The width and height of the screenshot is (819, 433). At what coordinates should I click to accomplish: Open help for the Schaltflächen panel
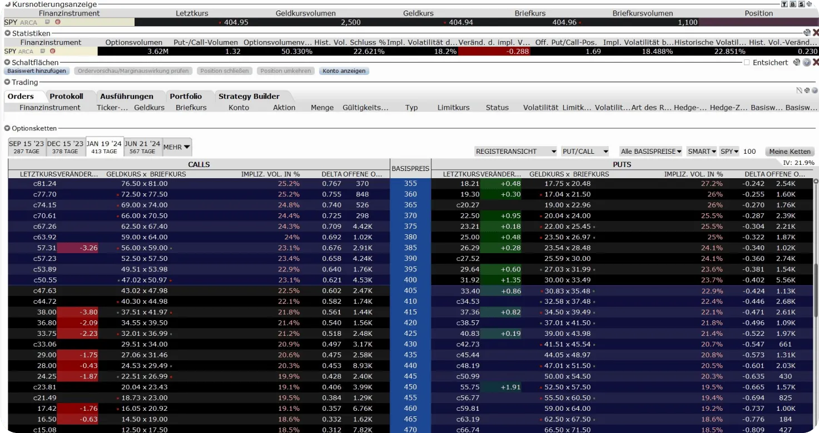click(807, 62)
